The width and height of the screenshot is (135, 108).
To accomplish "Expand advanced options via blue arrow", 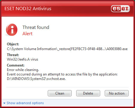I will 4,103.
